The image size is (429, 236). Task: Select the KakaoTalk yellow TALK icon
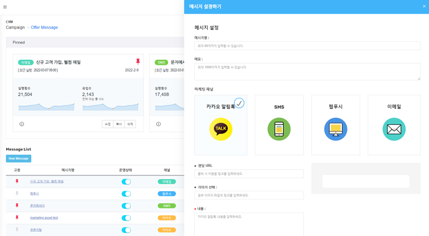tap(221, 129)
